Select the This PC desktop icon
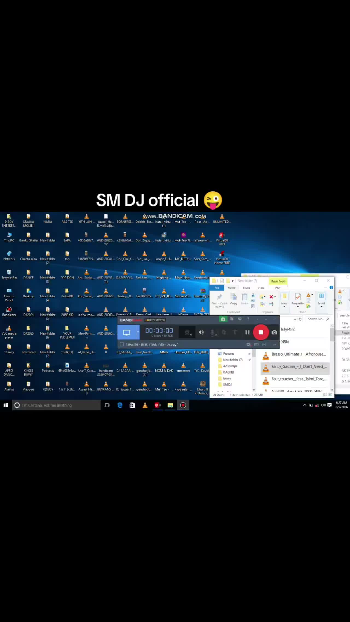The image size is (350, 622). tap(9, 237)
